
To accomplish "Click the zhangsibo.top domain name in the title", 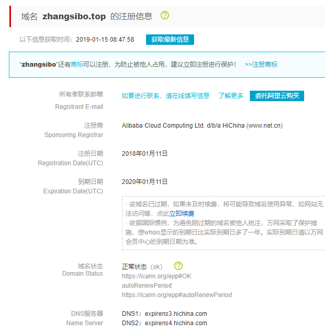I will point(74,16).
